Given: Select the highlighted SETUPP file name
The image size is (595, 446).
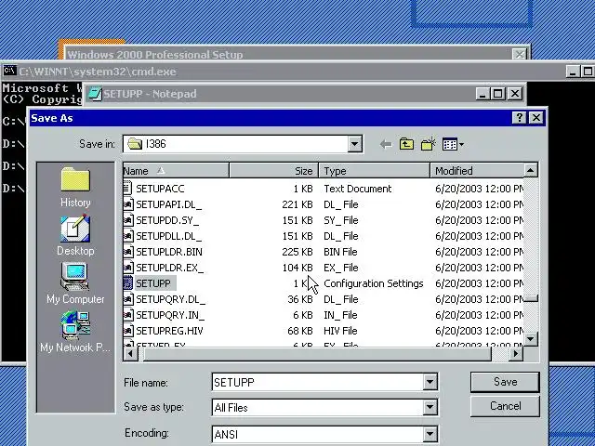Looking at the screenshot, I should tap(153, 283).
